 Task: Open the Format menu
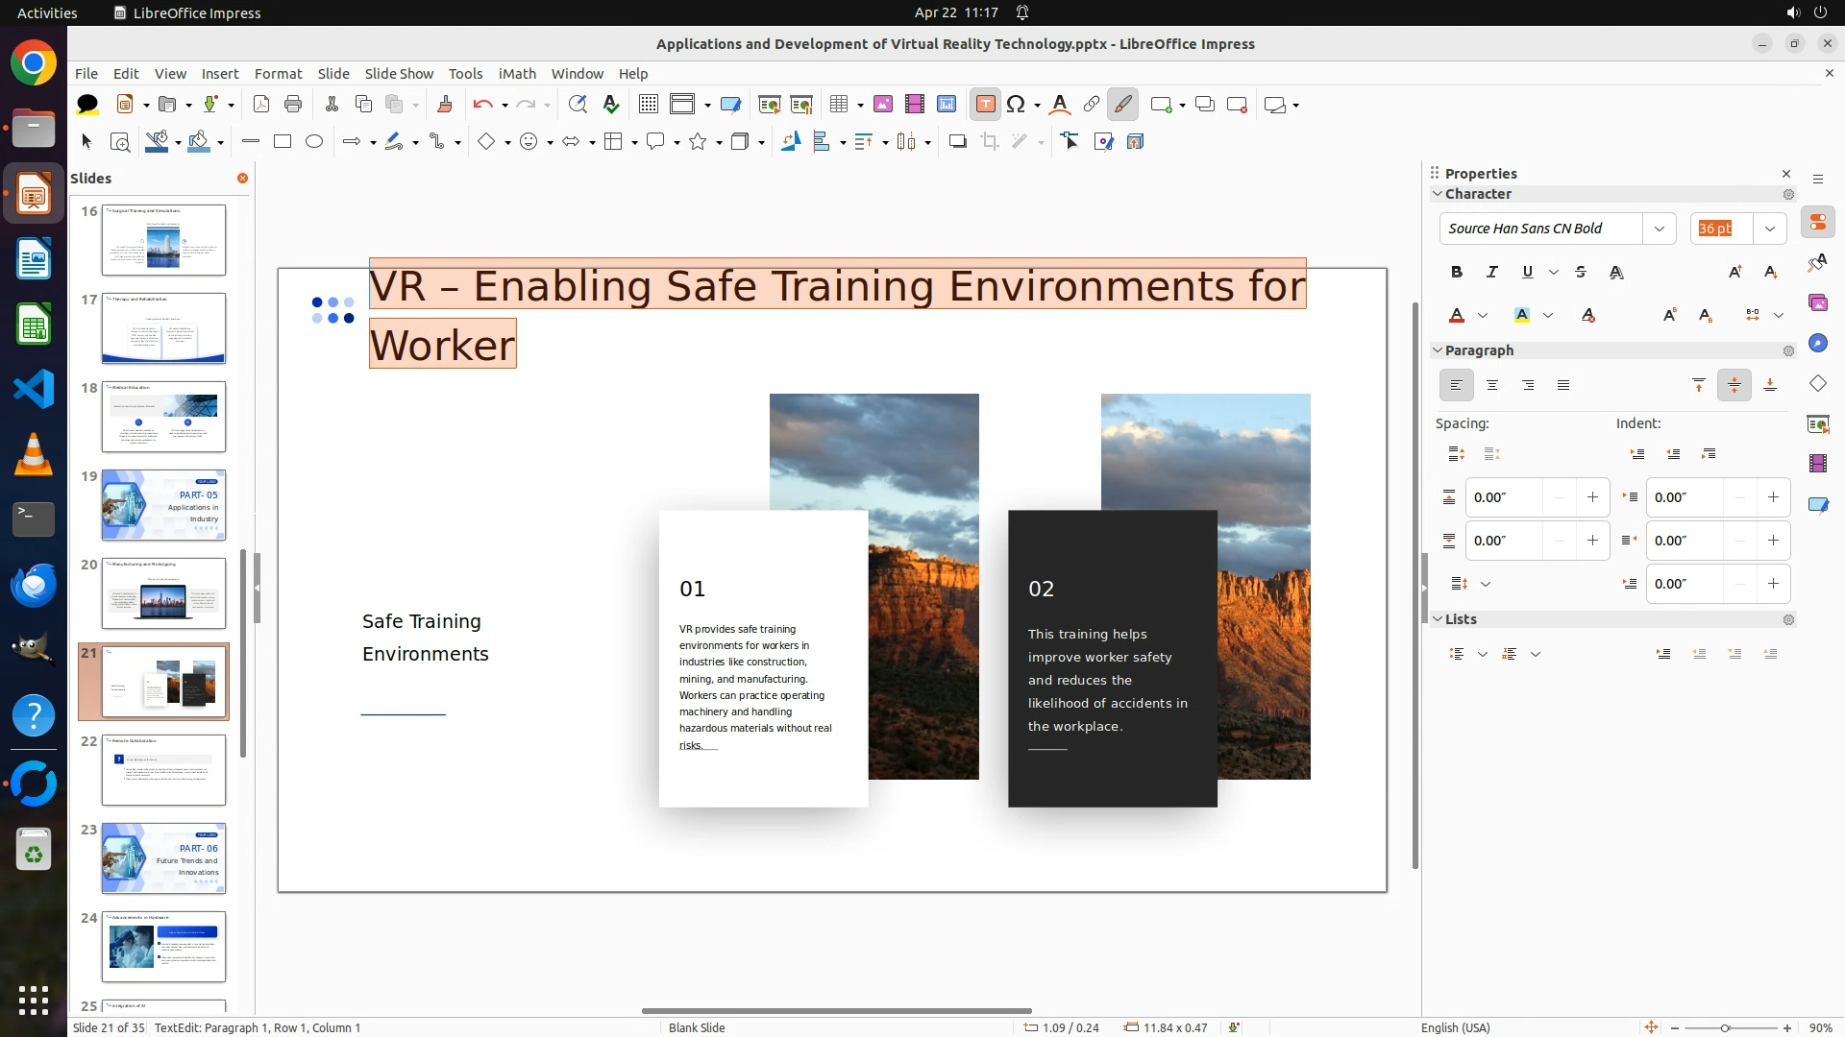coord(278,74)
